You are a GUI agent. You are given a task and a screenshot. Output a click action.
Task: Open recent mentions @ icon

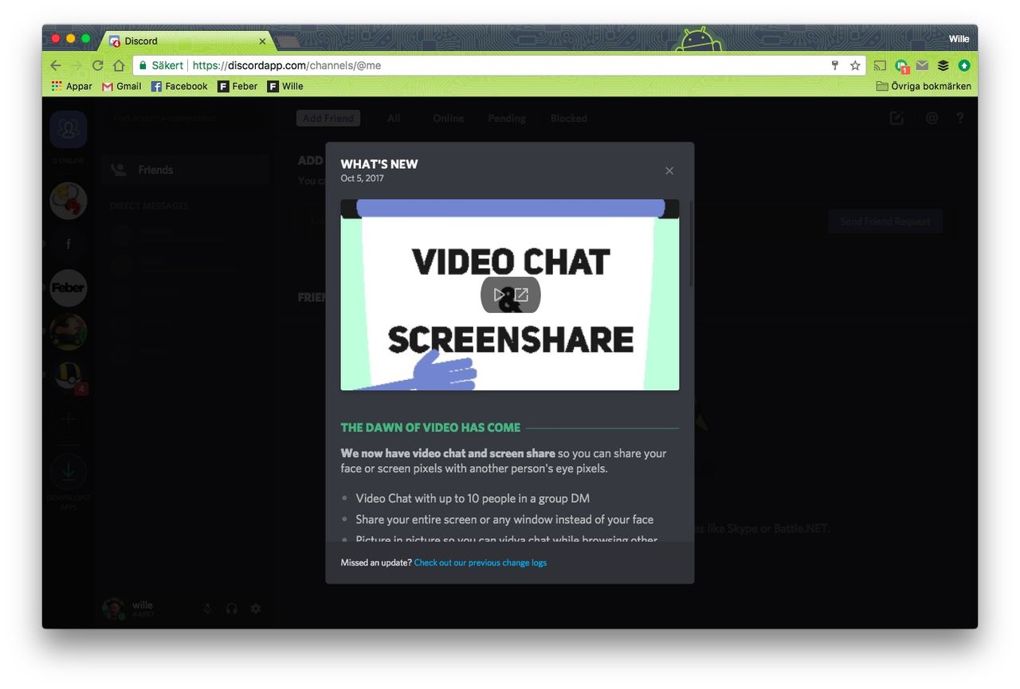tap(932, 118)
